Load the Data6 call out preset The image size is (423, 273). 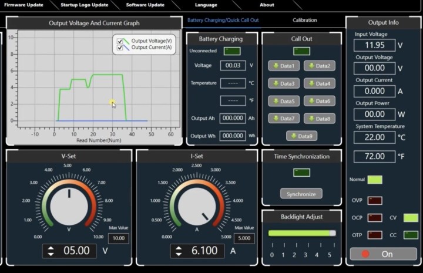point(319,101)
